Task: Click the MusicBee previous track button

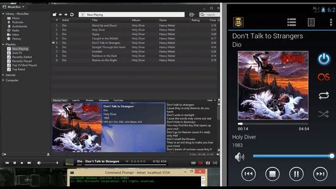Action: click(x=7, y=163)
